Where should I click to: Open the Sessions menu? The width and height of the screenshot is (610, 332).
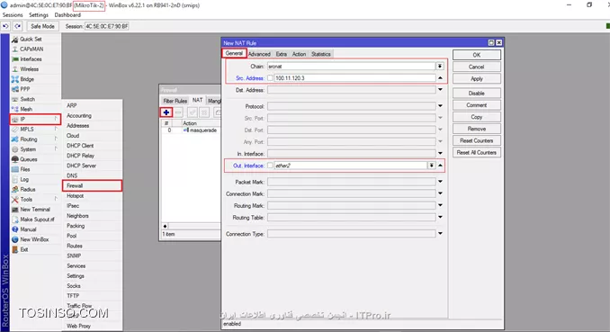(x=13, y=14)
